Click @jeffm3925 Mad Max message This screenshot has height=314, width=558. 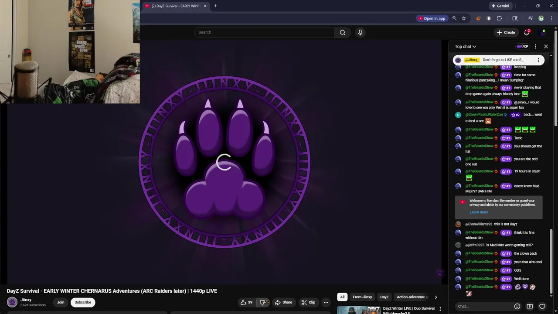pos(499,245)
